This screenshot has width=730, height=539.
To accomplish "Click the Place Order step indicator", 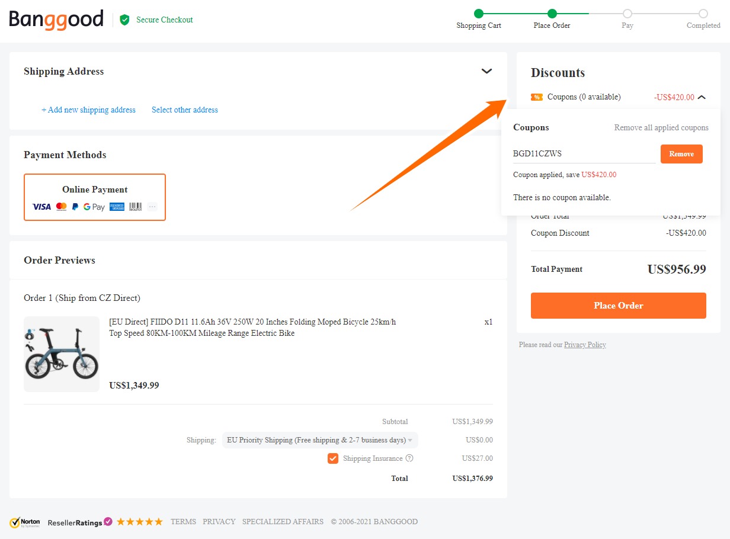I will [552, 19].
